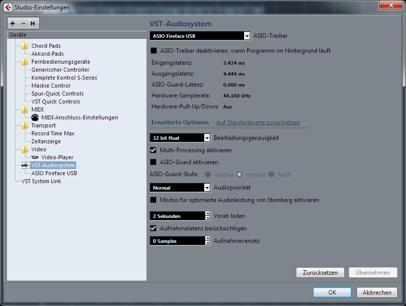Click the reset/collapse arrow toolbar icon
The width and height of the screenshot is (406, 306).
click(x=32, y=23)
